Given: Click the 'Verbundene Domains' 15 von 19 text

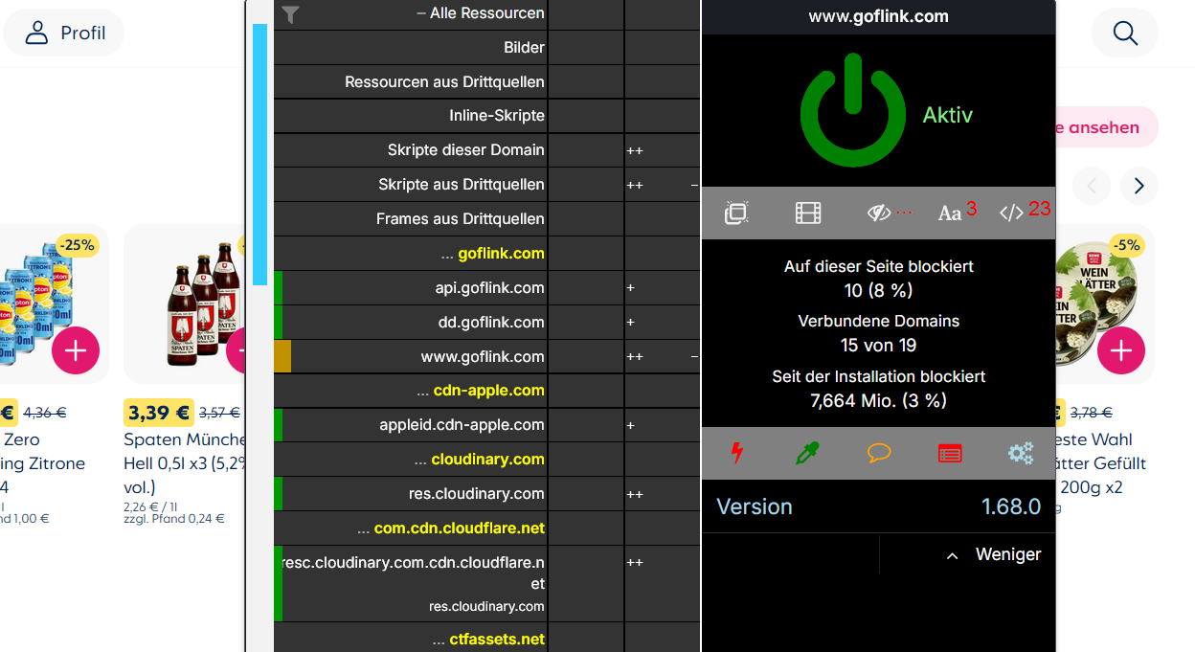Looking at the screenshot, I should (x=879, y=333).
